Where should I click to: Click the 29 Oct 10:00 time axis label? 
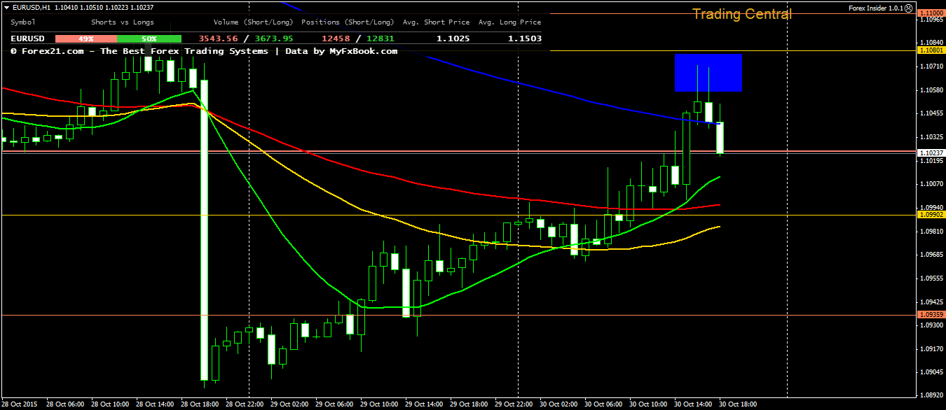coord(378,404)
